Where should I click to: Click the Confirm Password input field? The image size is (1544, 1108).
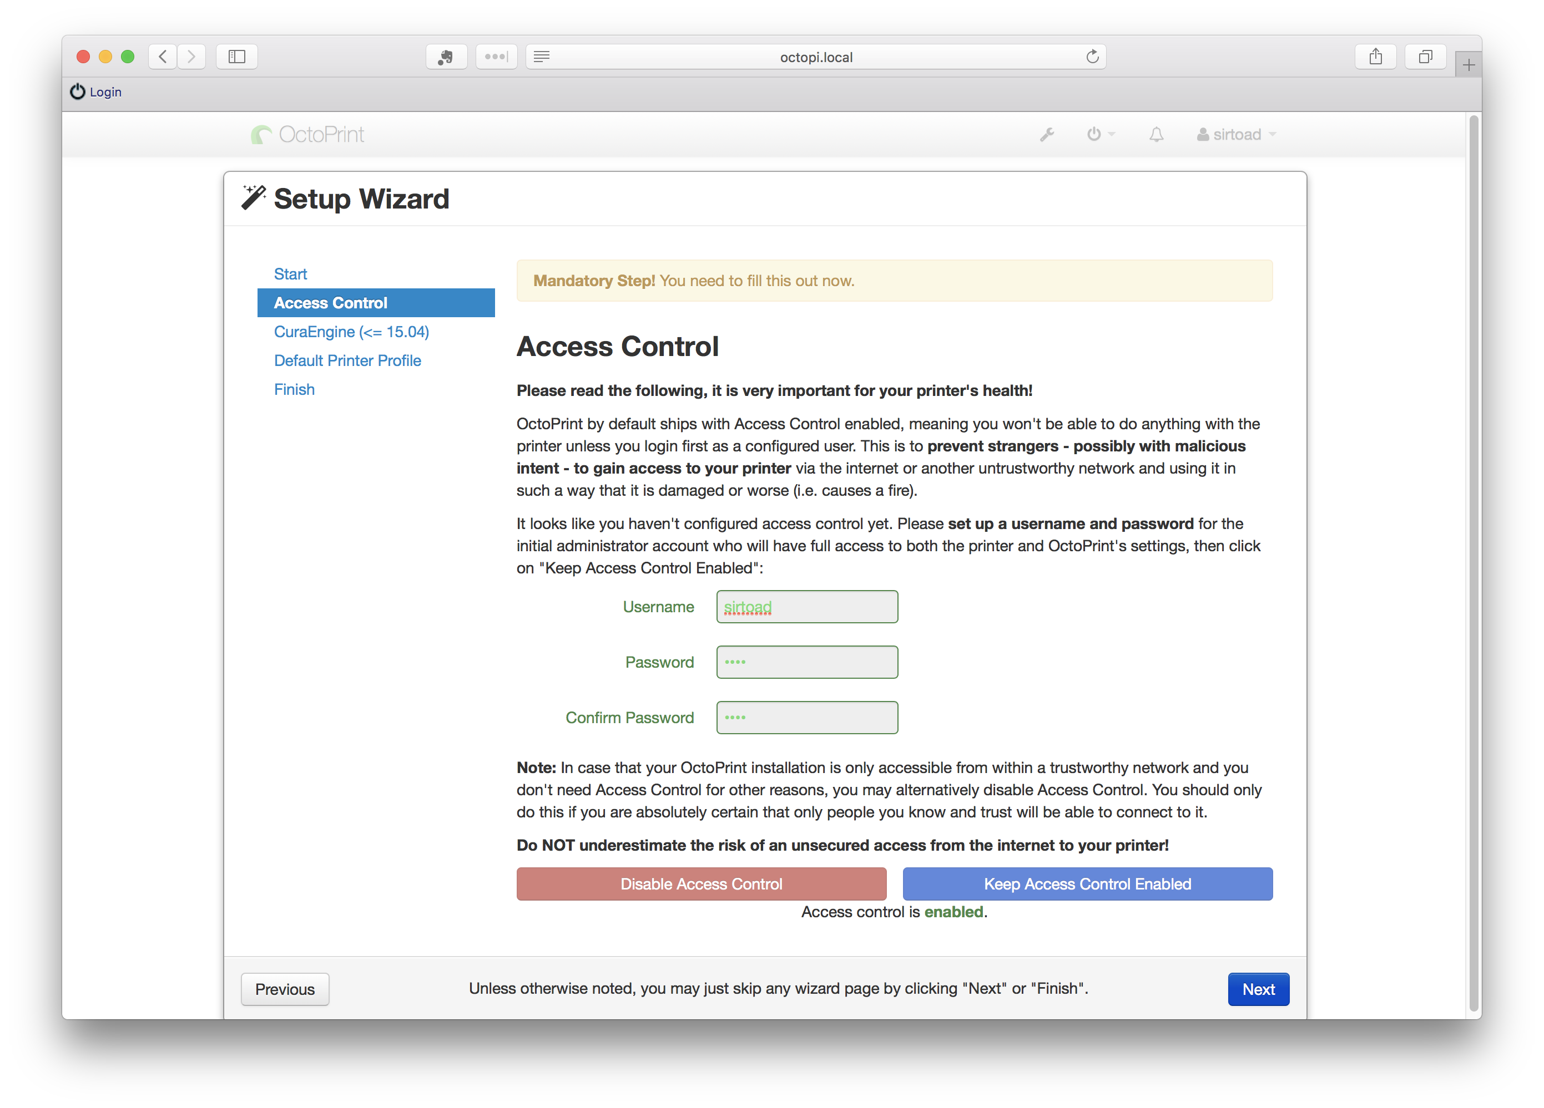click(807, 718)
